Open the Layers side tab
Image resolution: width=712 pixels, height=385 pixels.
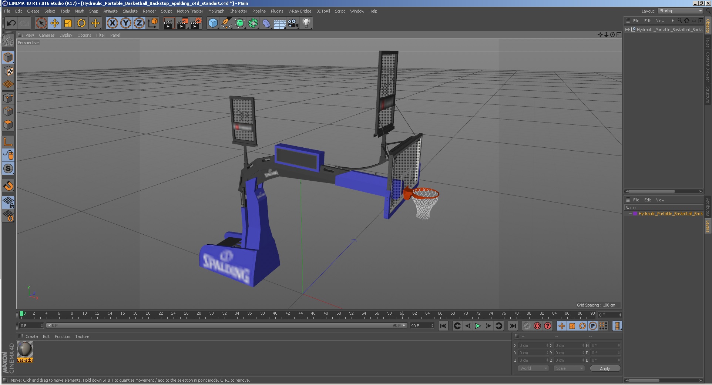(708, 226)
